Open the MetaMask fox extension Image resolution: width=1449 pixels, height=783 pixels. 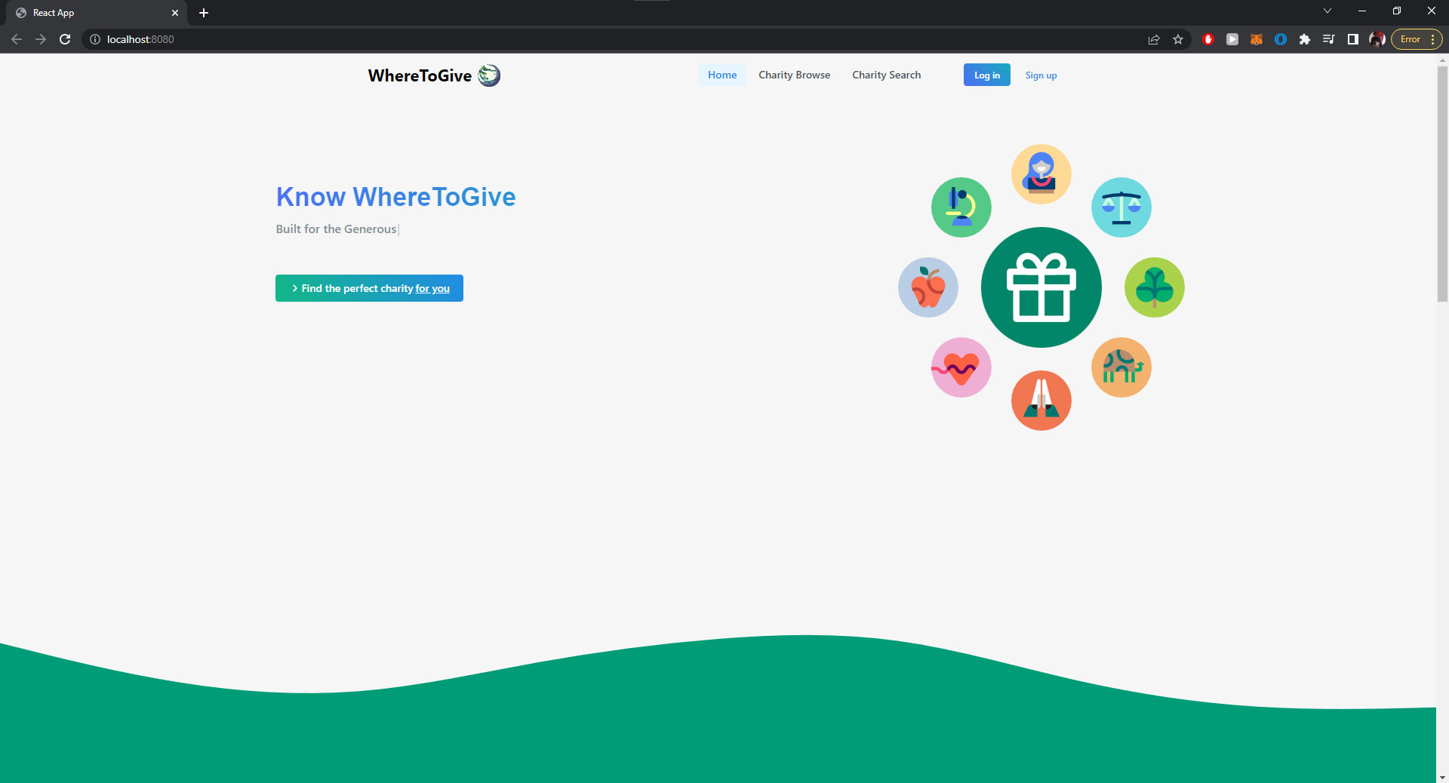click(1257, 39)
